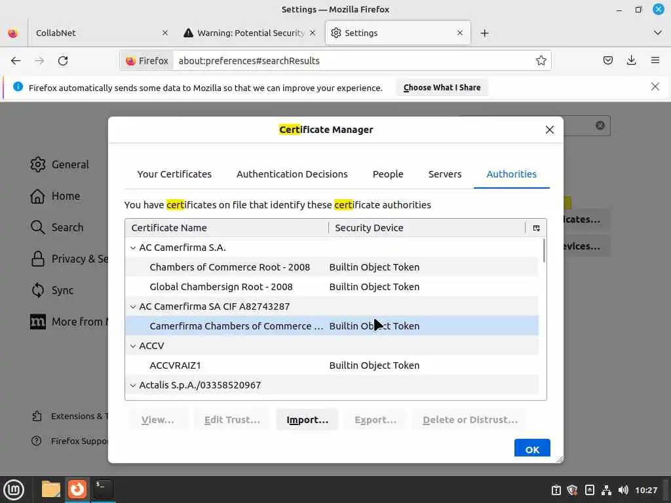Bookmark this page with the star icon
The height and width of the screenshot is (503, 671).
point(541,61)
